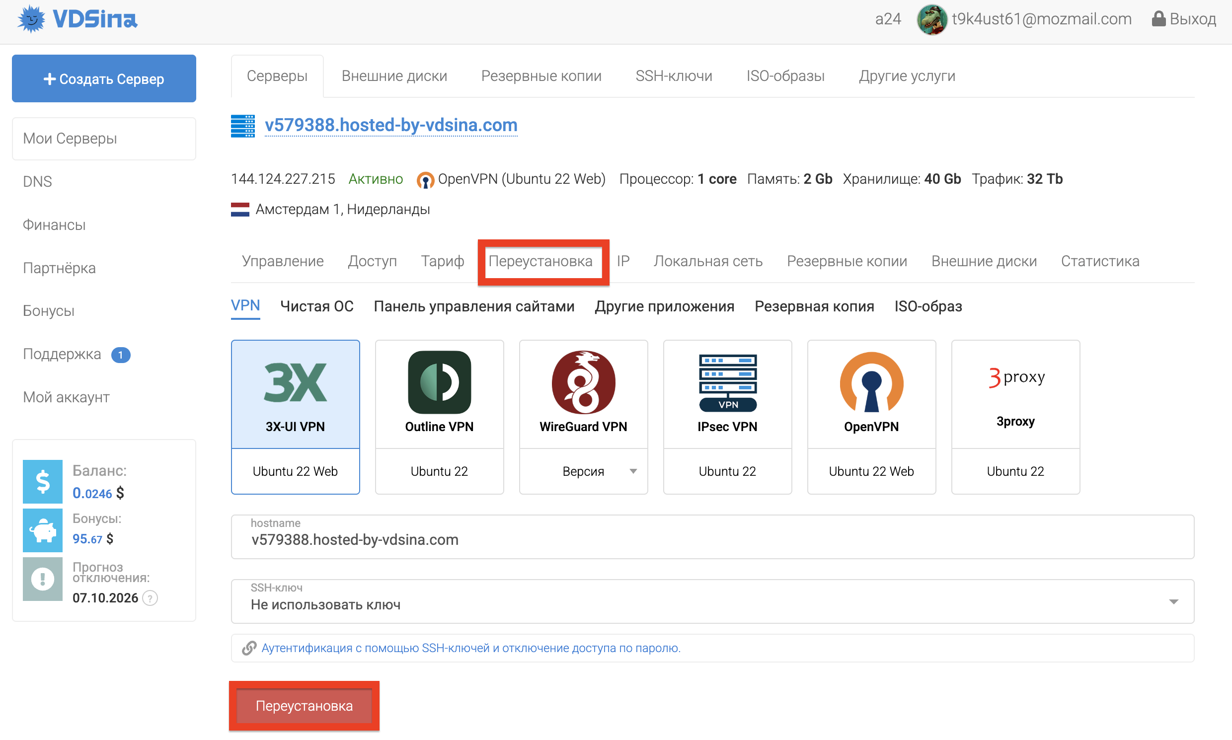
Task: Open the SSH-ключи top tab
Action: 673,76
